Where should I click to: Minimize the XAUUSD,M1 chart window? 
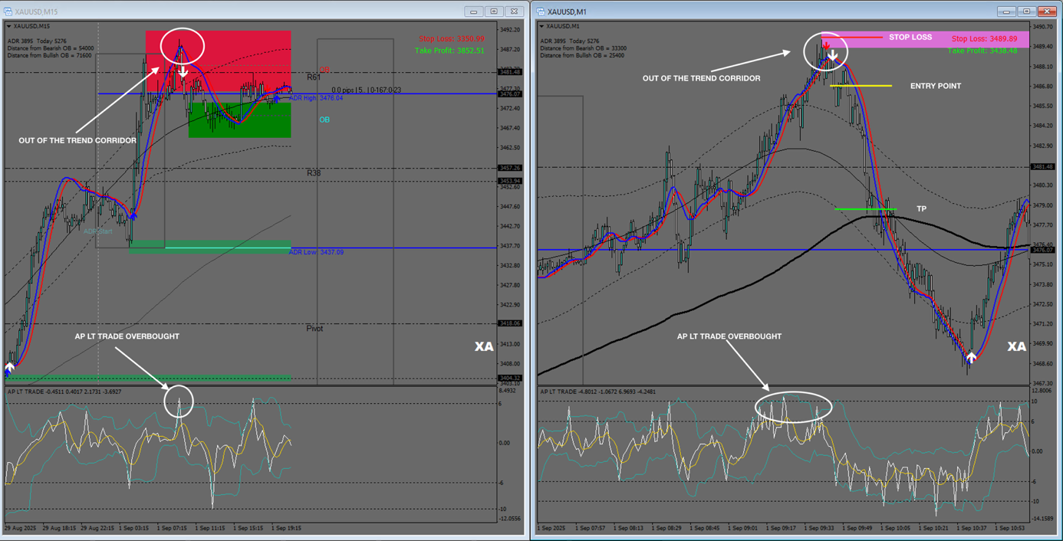1006,11
